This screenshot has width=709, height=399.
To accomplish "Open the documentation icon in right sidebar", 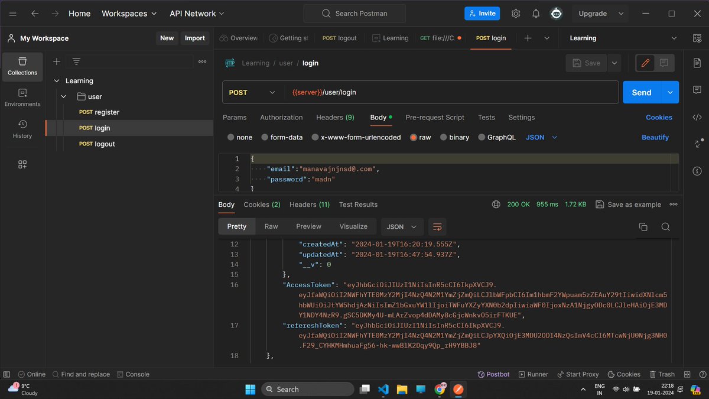I will (697, 63).
